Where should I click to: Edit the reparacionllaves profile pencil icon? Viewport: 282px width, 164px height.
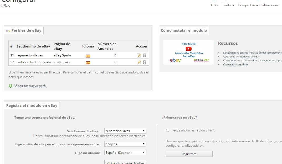click(x=139, y=55)
